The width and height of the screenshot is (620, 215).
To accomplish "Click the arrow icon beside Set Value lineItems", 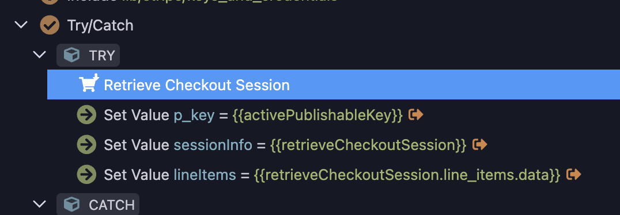I will 86,174.
